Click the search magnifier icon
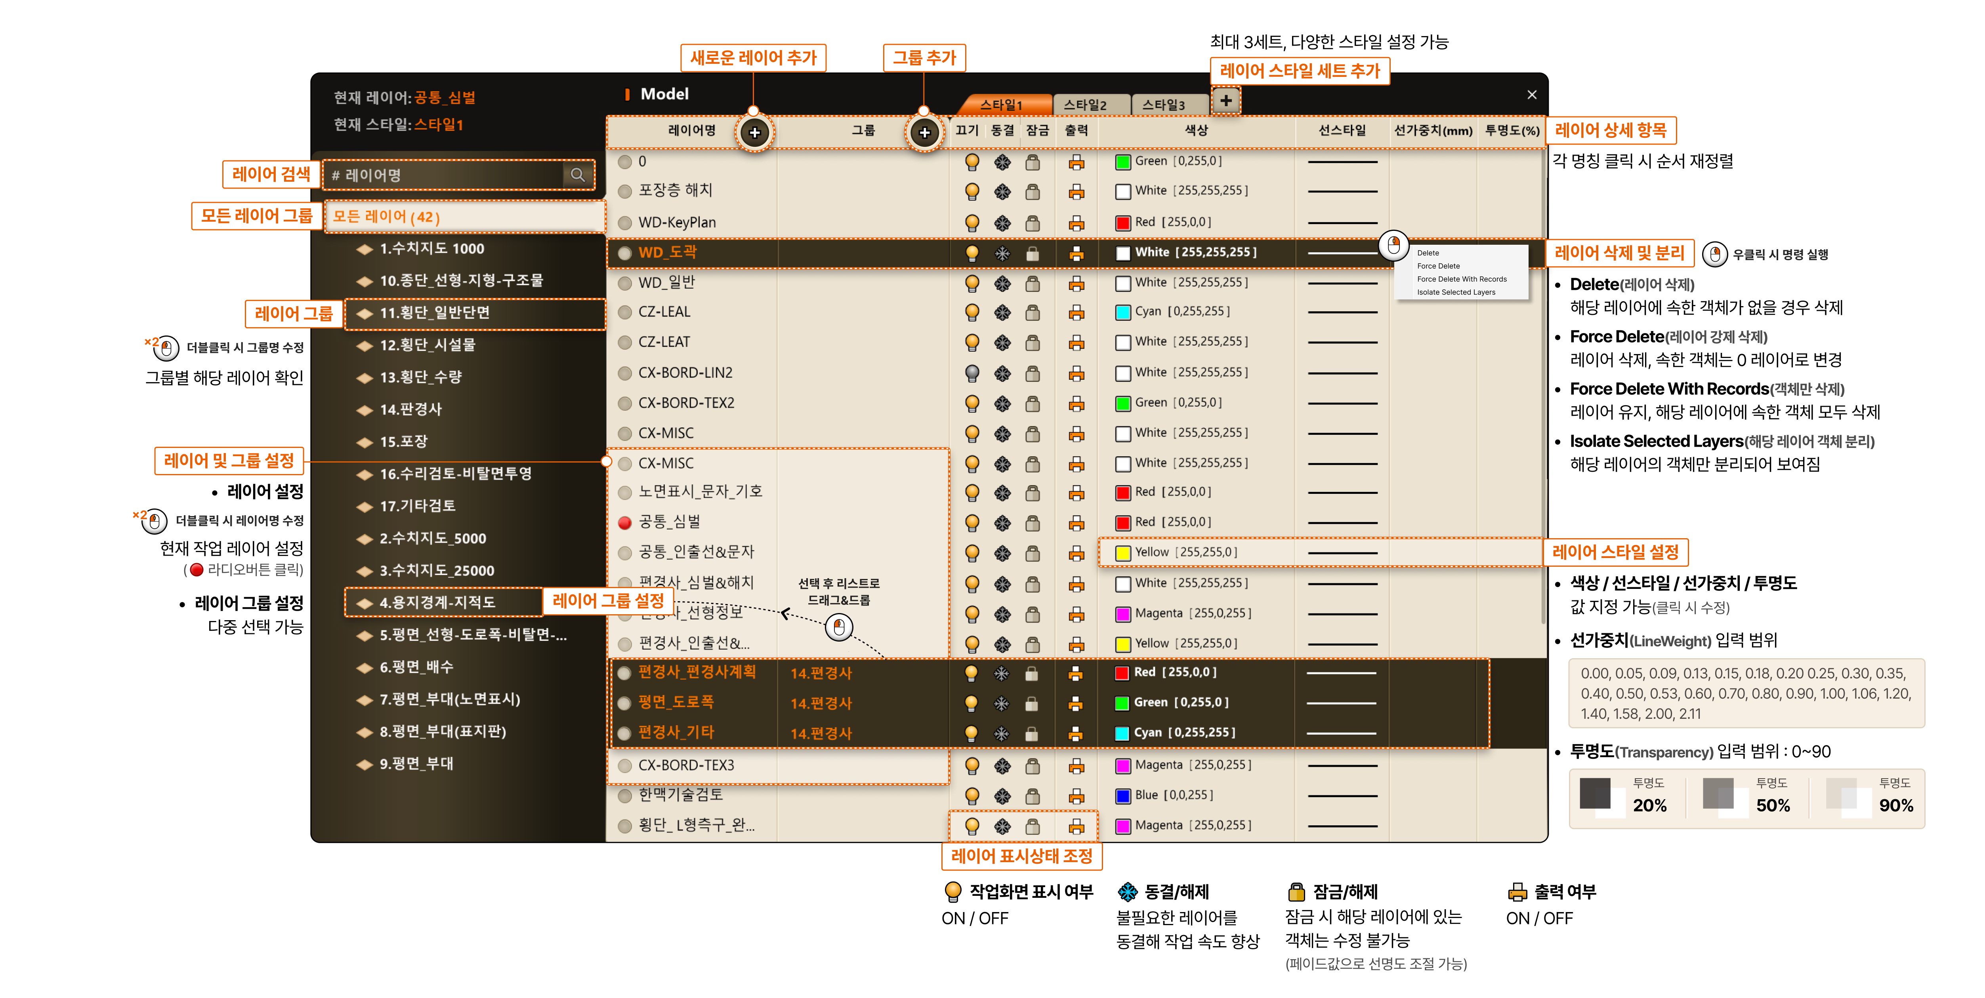 pyautogui.click(x=578, y=175)
